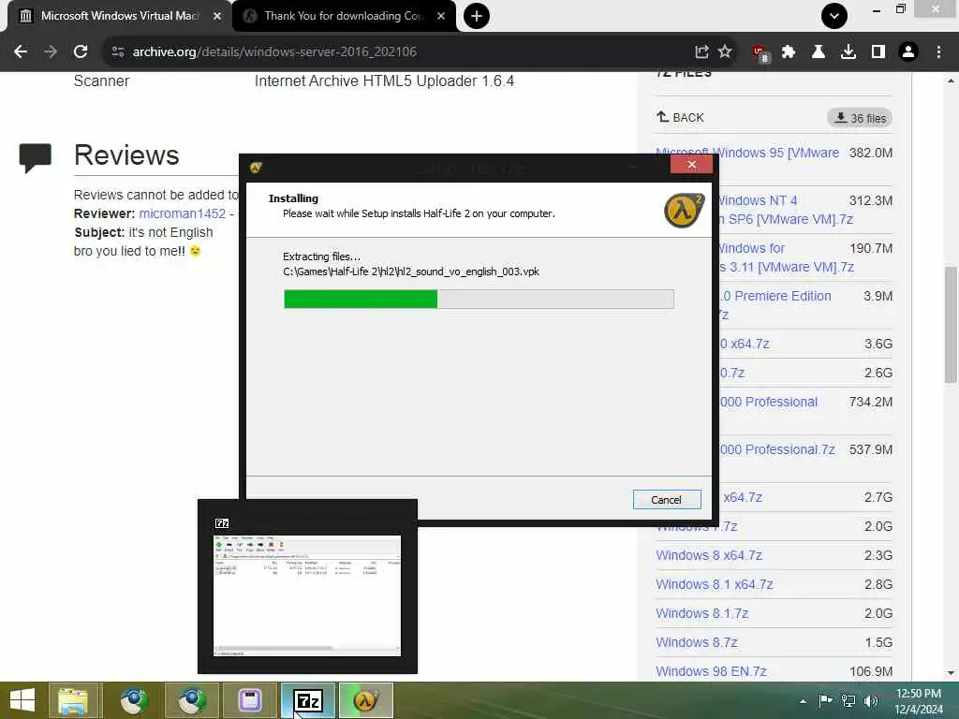
Task: Click BACK in the 7z files list
Action: tap(680, 117)
